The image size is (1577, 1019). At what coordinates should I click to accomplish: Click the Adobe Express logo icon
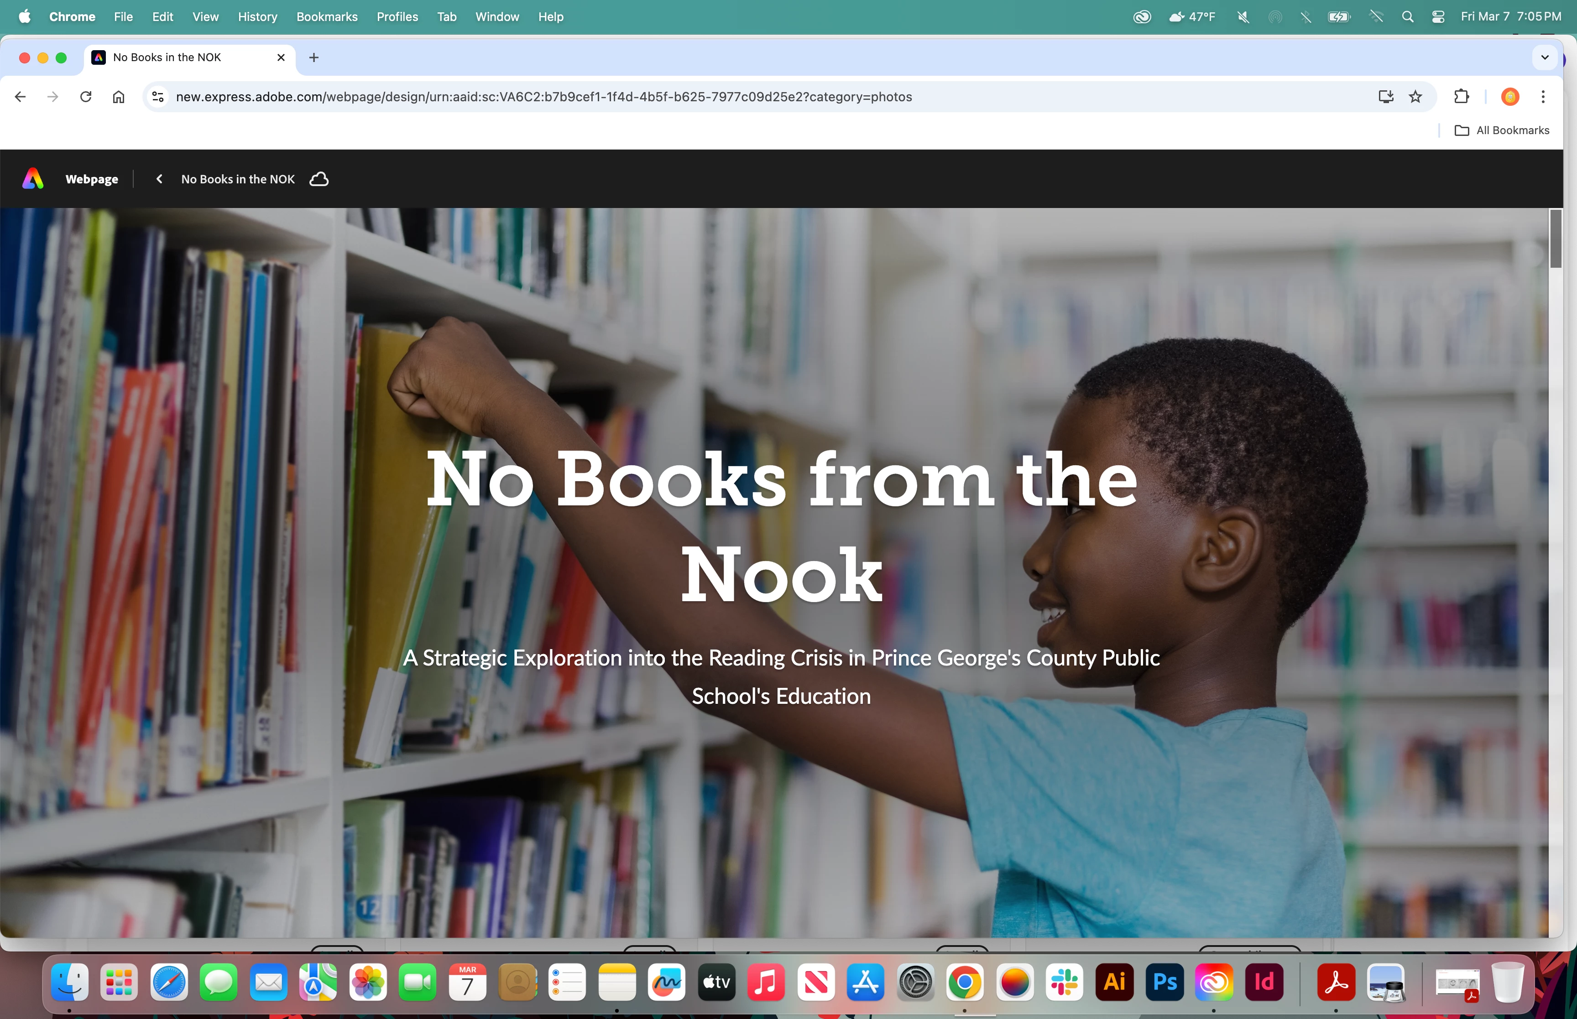pyautogui.click(x=33, y=179)
